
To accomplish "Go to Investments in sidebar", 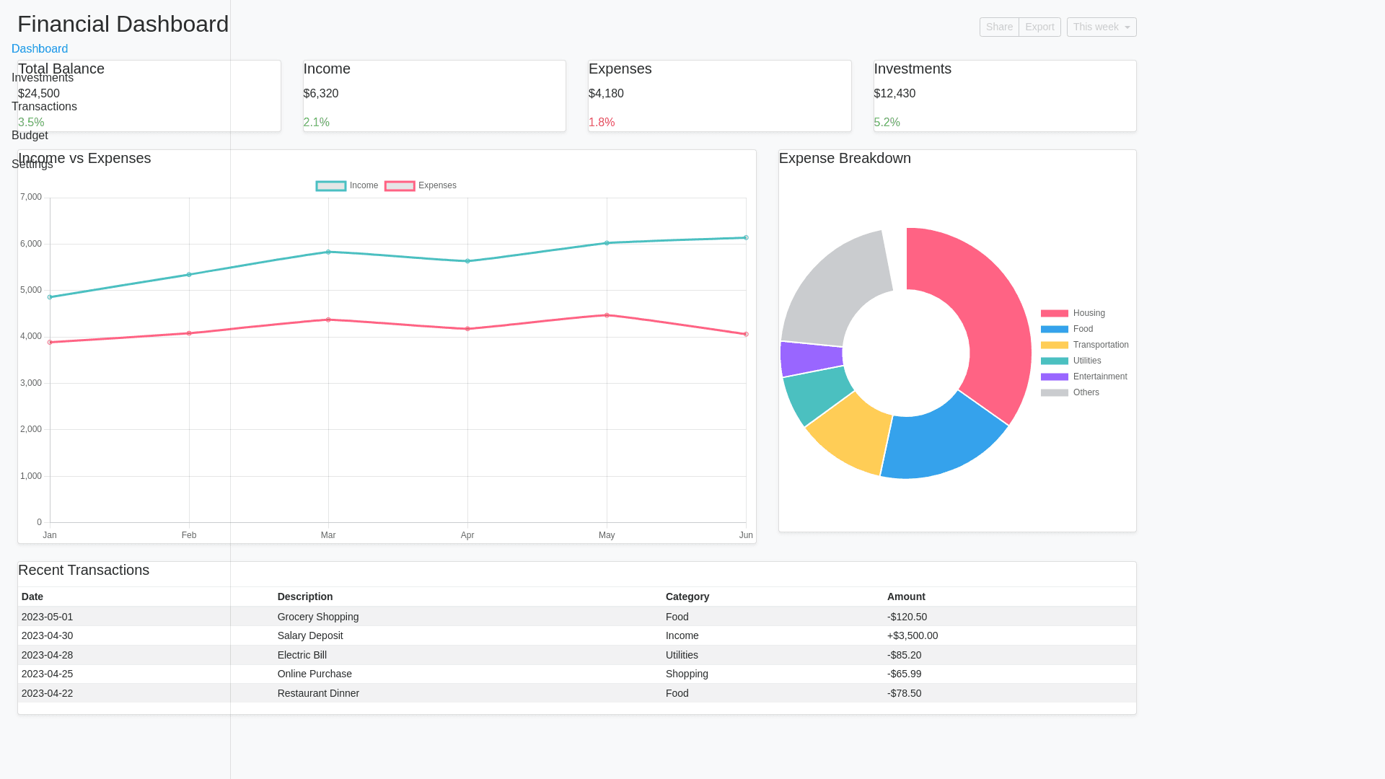I will (x=43, y=78).
